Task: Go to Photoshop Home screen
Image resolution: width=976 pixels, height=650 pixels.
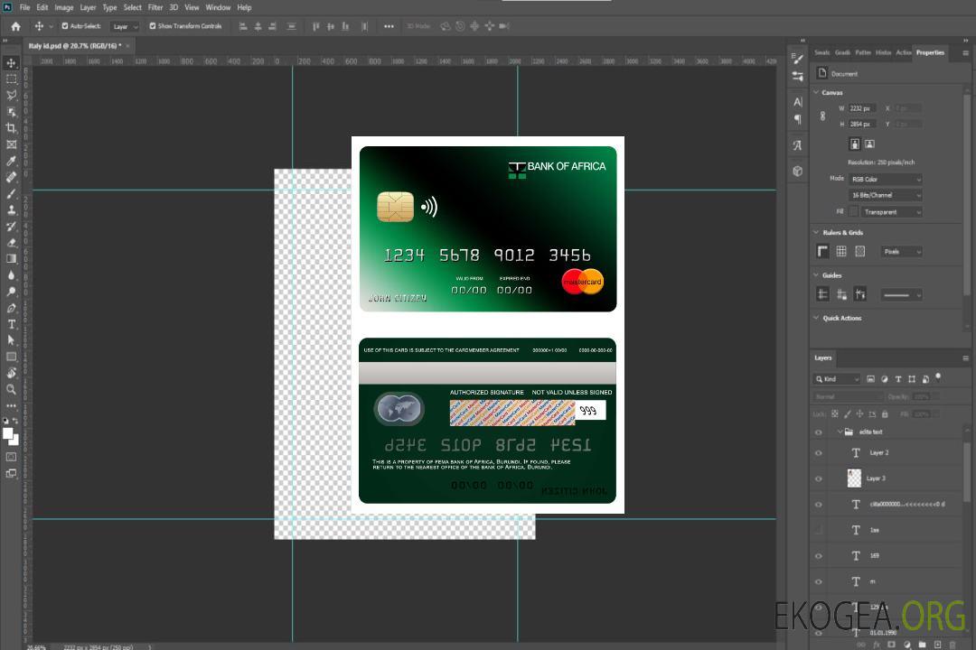Action: (15, 26)
